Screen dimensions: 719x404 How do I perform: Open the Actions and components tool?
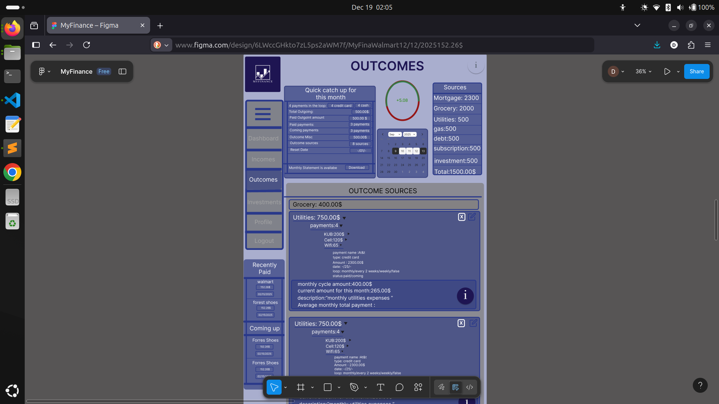click(418, 387)
